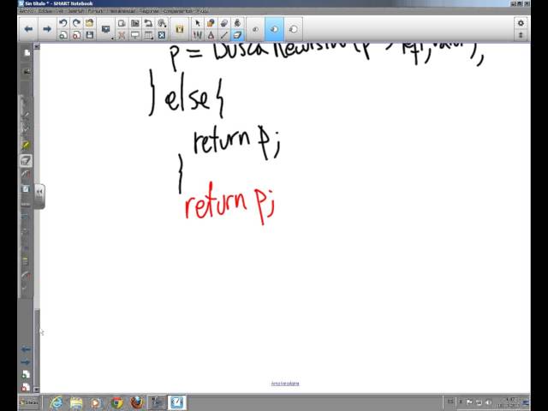Go to the previous page arrow
The image size is (548, 411).
pyautogui.click(x=28, y=29)
